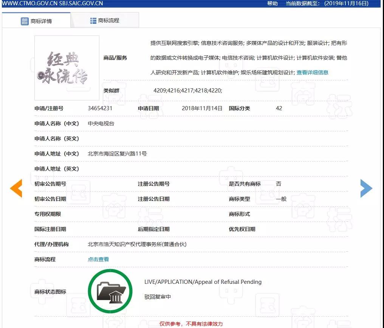Open the 商标详情 tab
The height and width of the screenshot is (328, 384).
point(36,20)
